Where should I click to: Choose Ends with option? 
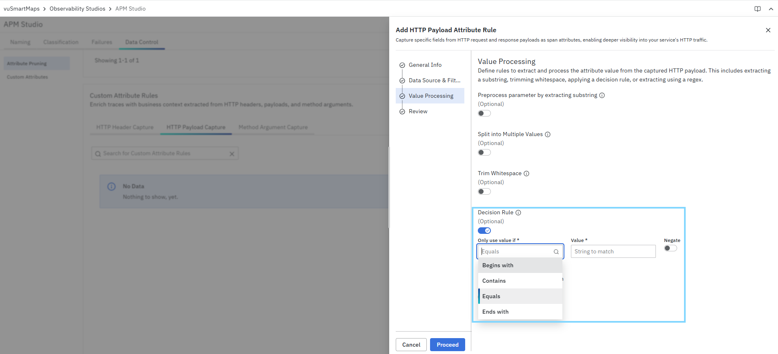click(x=520, y=312)
